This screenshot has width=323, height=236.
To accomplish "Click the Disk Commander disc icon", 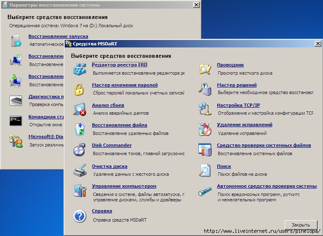I will tap(79, 150).
